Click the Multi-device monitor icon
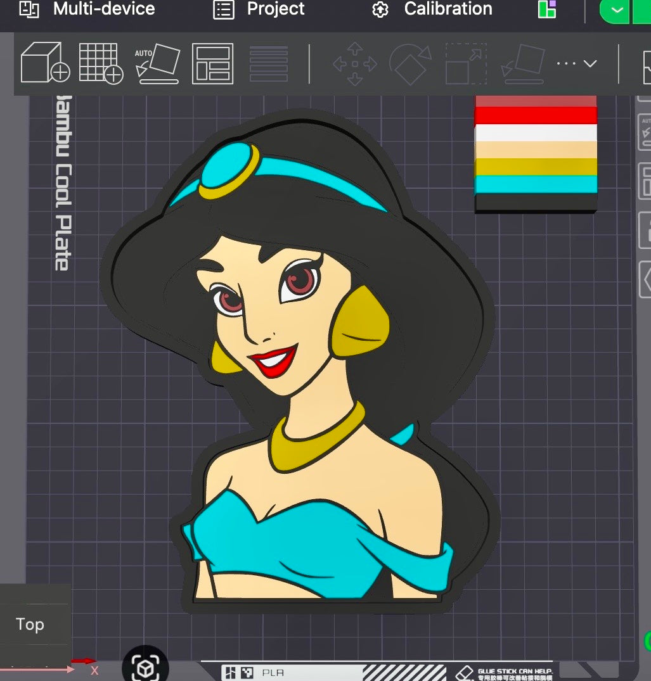Viewport: 651px width, 681px height. pyautogui.click(x=29, y=9)
